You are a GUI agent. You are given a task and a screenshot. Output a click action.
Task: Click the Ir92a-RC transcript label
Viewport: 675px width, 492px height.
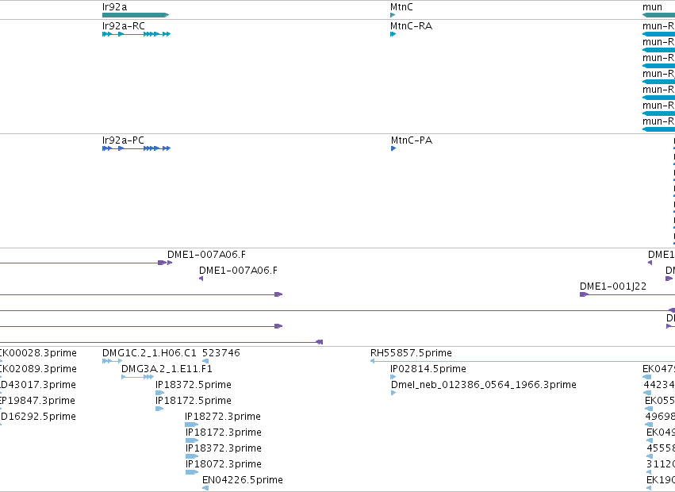[124, 26]
